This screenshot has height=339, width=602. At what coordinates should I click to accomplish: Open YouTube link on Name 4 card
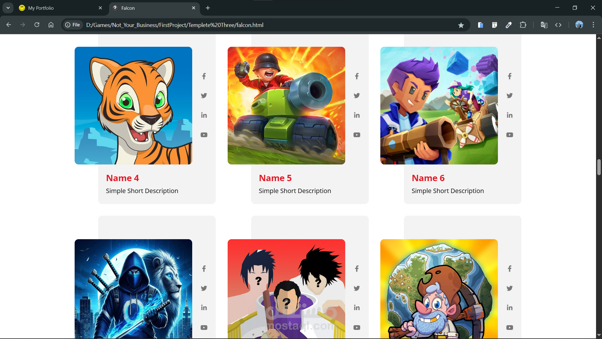tap(204, 135)
